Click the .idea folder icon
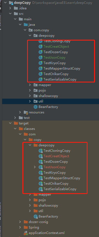The width and height of the screenshot is (99, 237). [x=16, y=8]
